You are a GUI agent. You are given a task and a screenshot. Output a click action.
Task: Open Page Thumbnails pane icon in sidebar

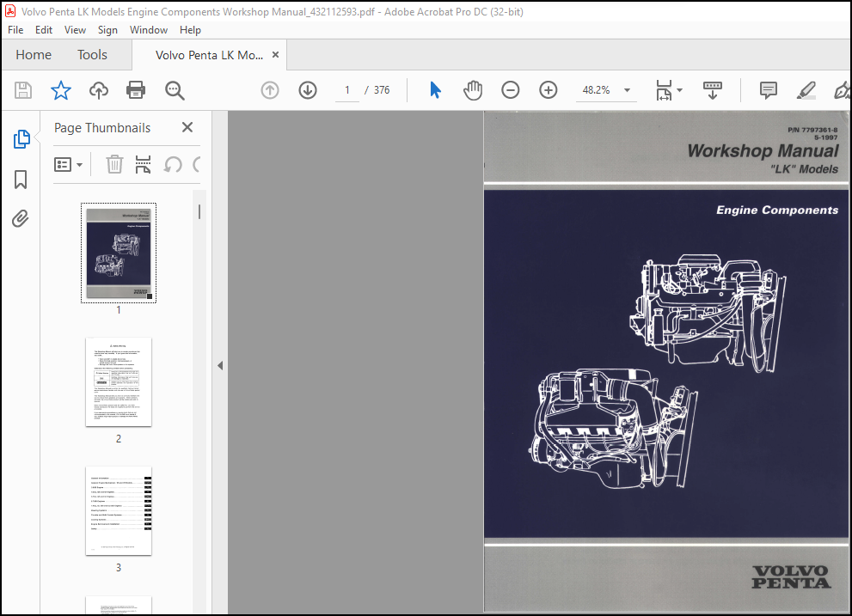(x=21, y=139)
